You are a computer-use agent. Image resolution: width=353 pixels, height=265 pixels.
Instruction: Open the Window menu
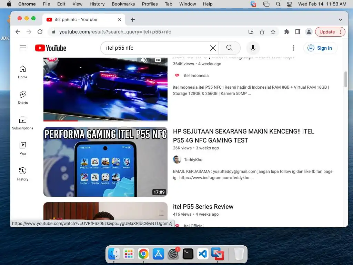pyautogui.click(x=188, y=4)
